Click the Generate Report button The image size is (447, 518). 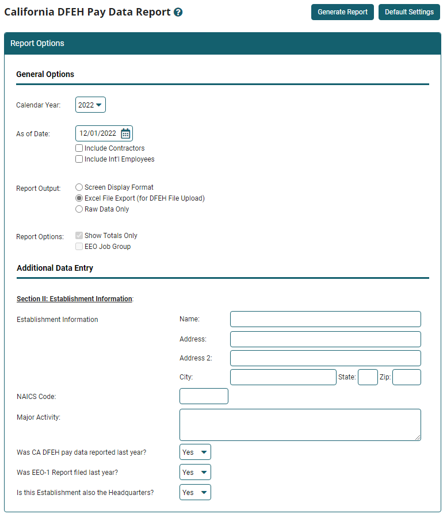342,12
